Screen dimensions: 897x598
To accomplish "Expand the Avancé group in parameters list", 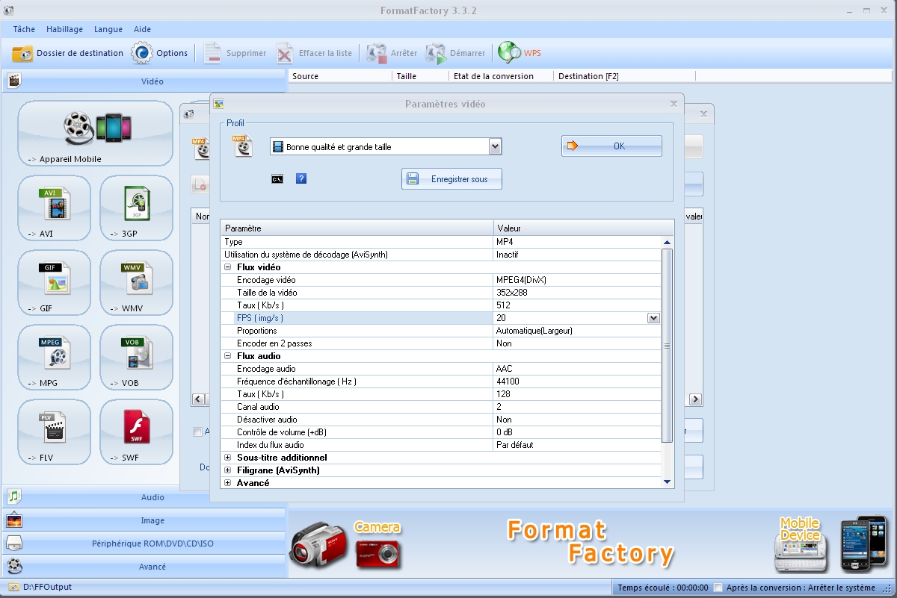I will point(228,483).
